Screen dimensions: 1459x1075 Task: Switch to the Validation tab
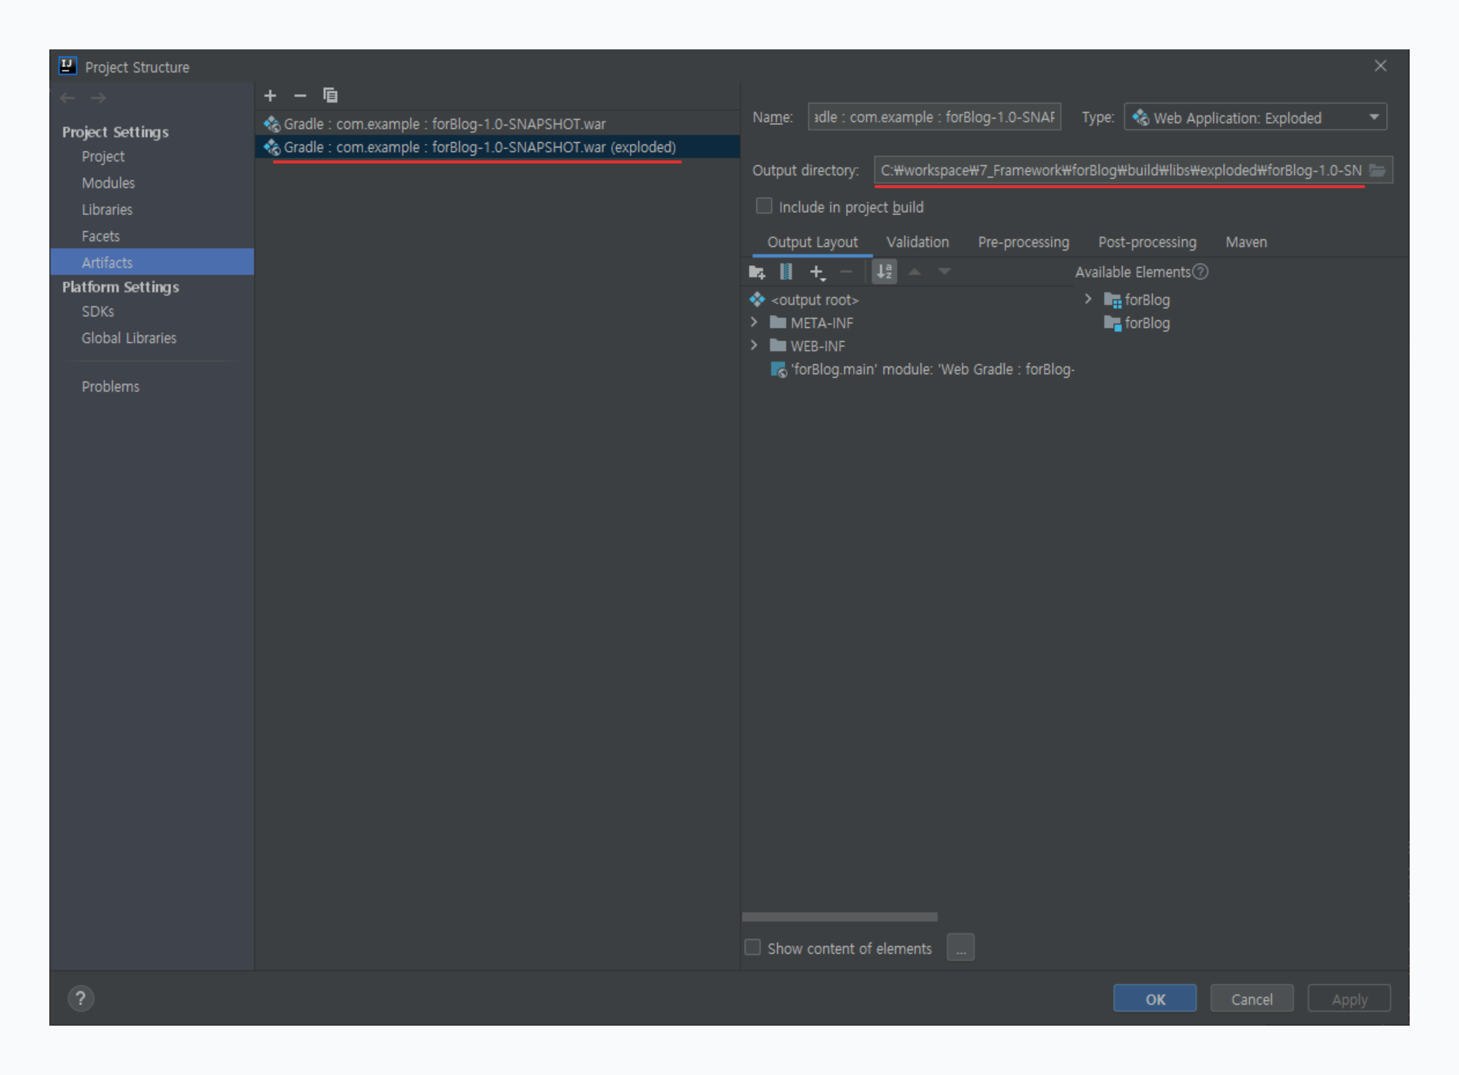click(x=918, y=242)
